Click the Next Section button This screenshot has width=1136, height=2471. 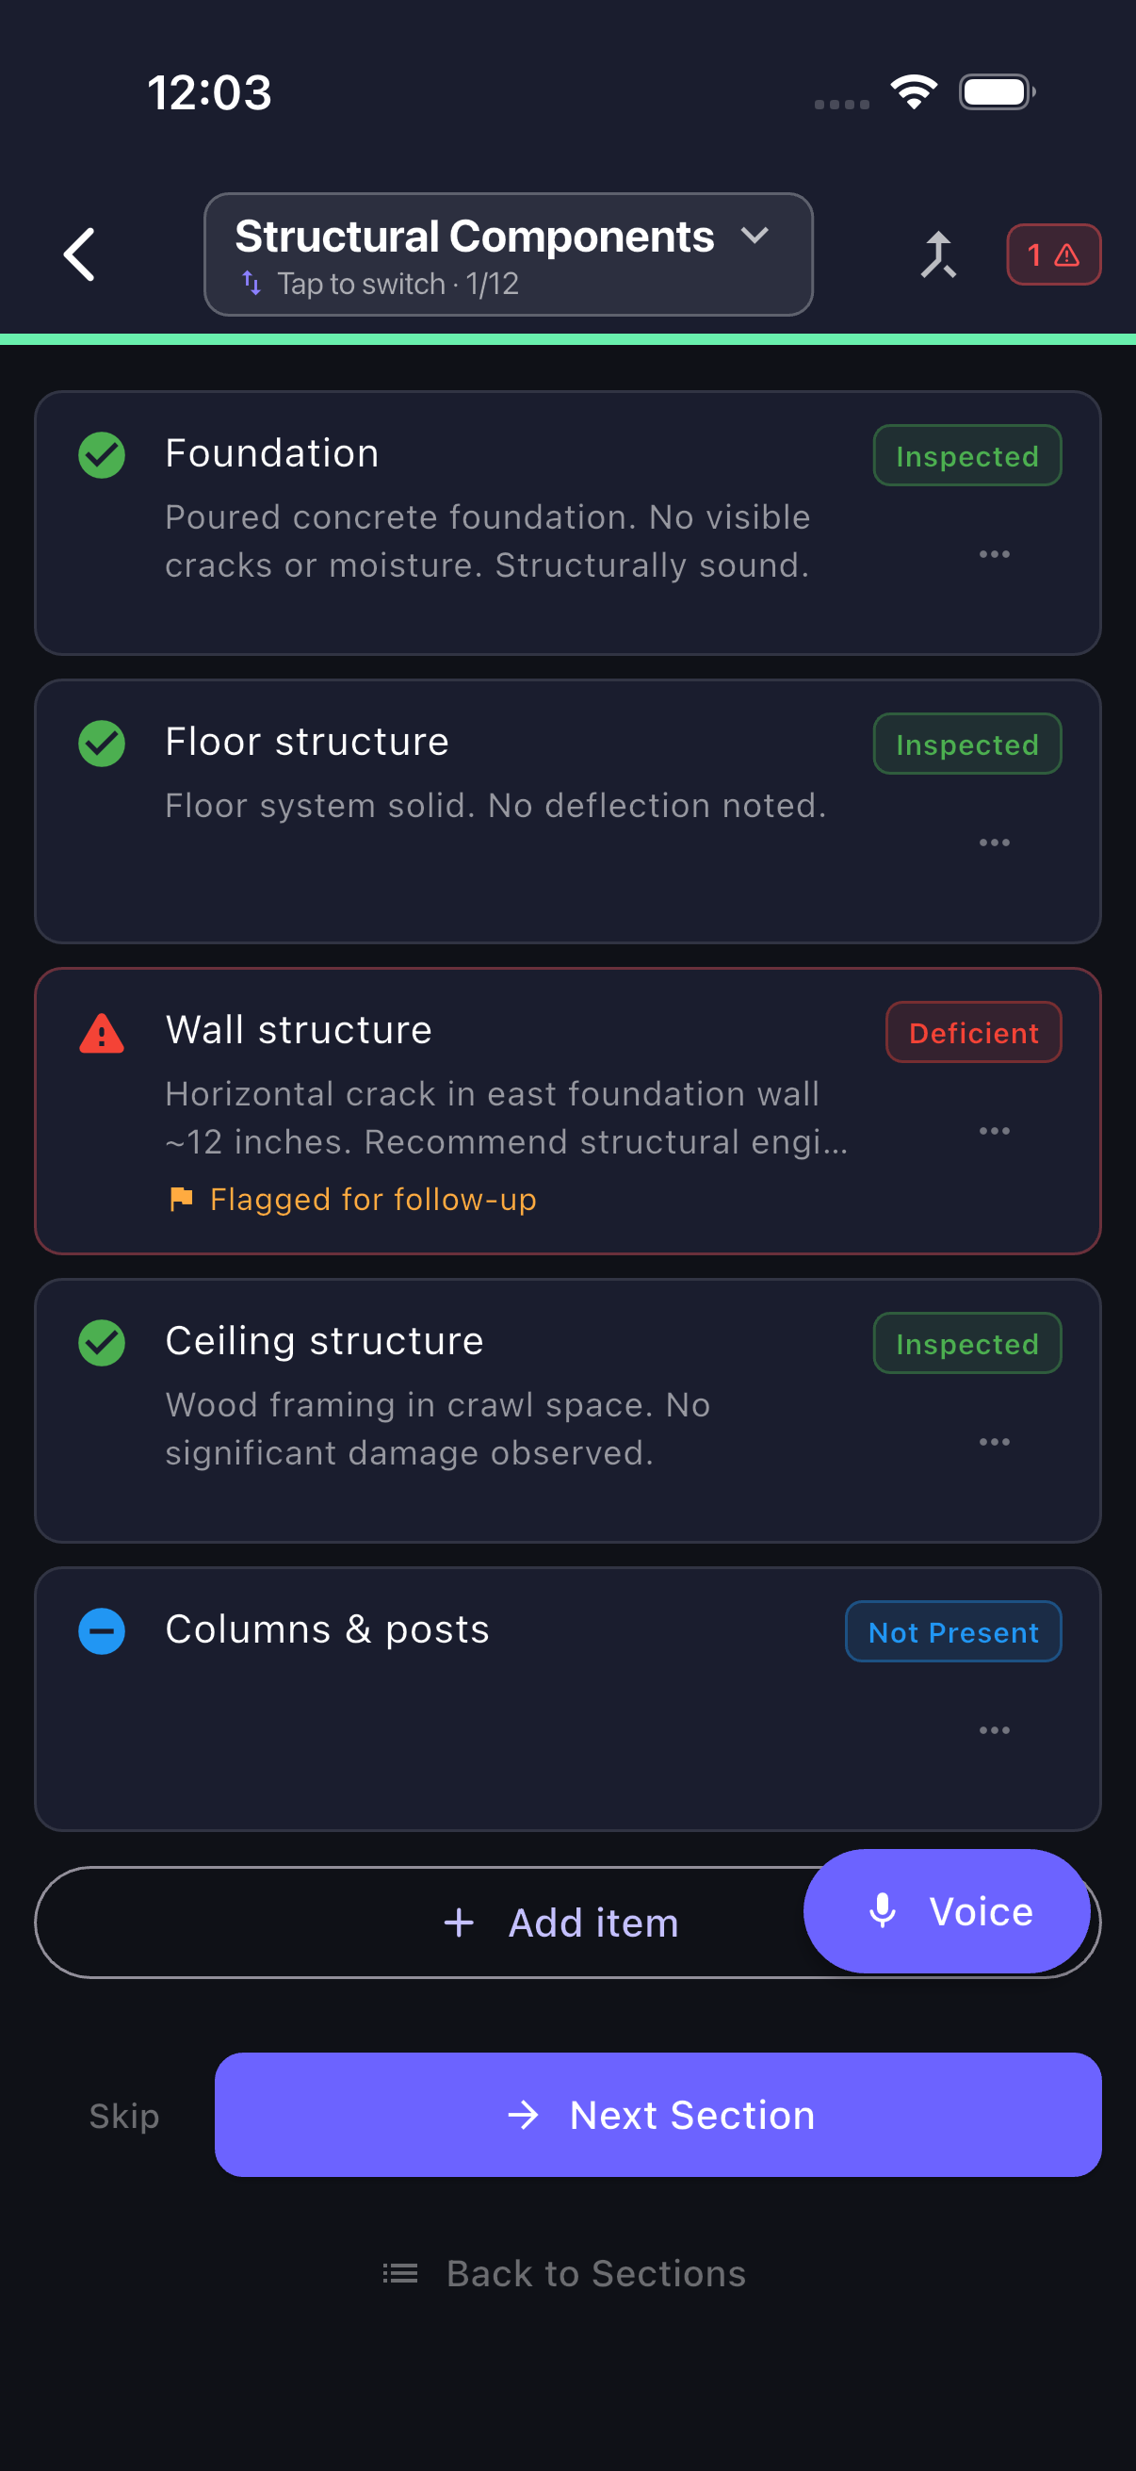coord(657,2114)
